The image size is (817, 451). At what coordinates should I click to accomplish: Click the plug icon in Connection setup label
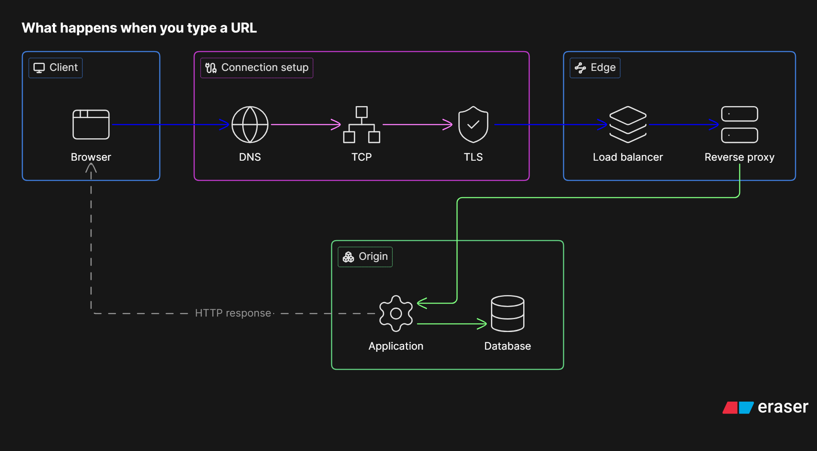[211, 68]
